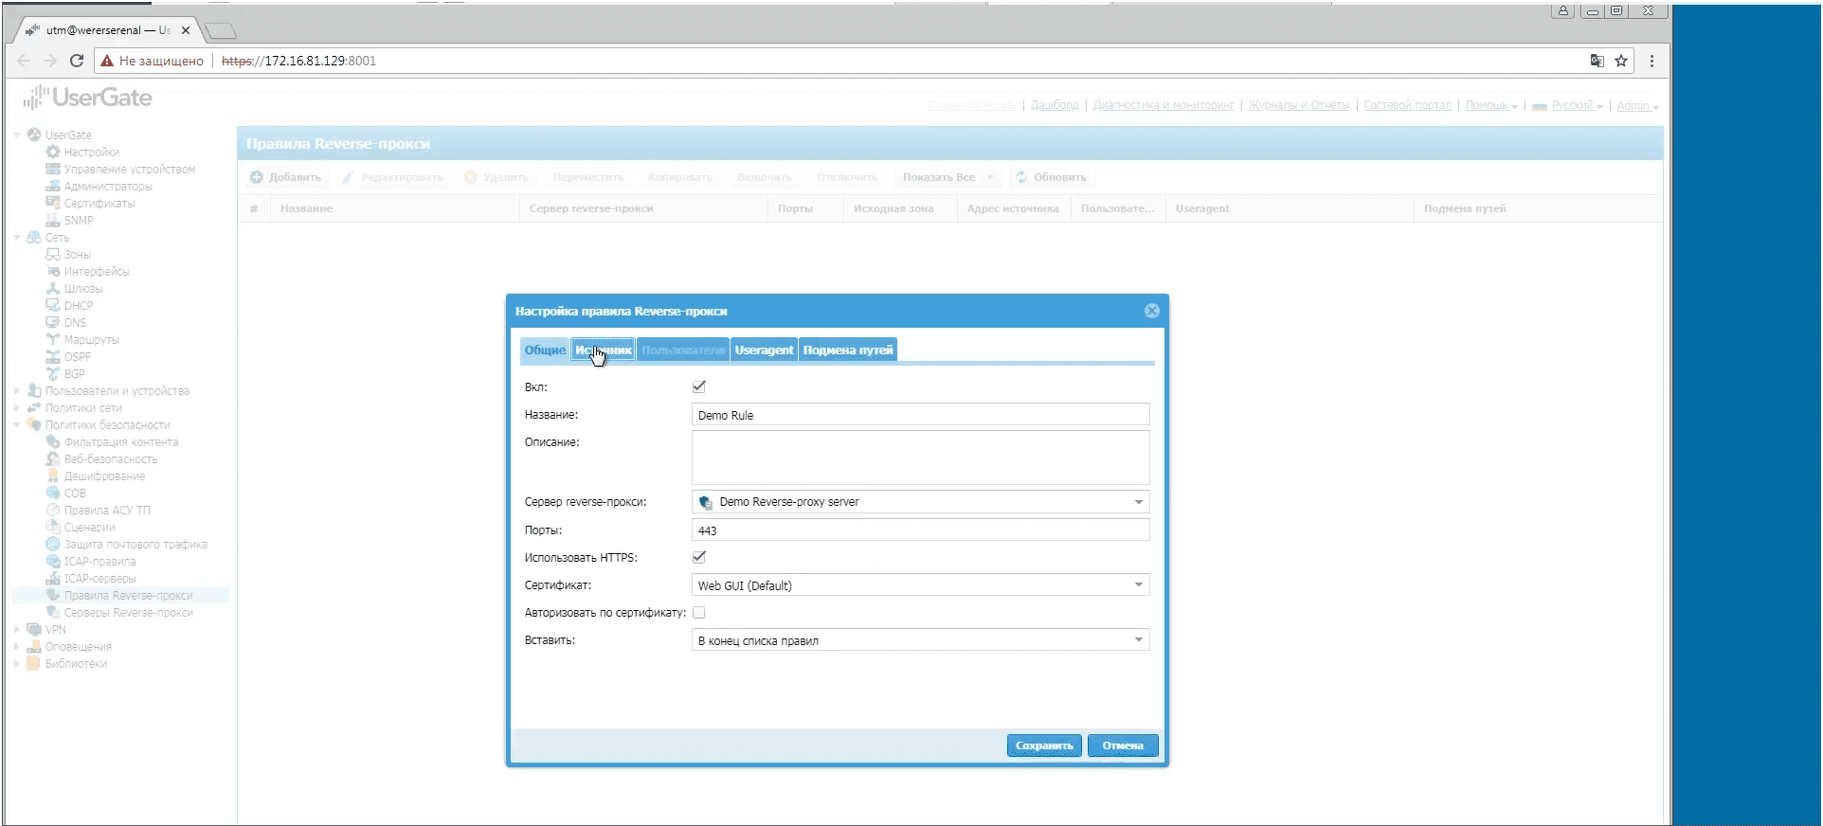Open the Помощь dropdown menu

tap(1491, 105)
